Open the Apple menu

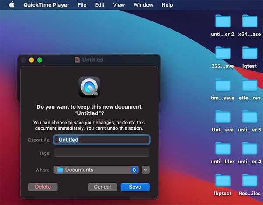point(11,5)
